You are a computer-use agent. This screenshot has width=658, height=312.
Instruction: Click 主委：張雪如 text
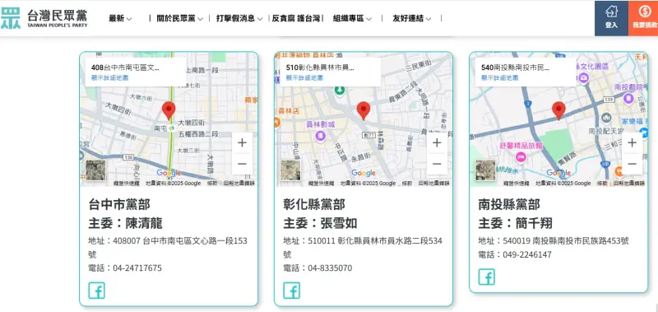(x=320, y=223)
